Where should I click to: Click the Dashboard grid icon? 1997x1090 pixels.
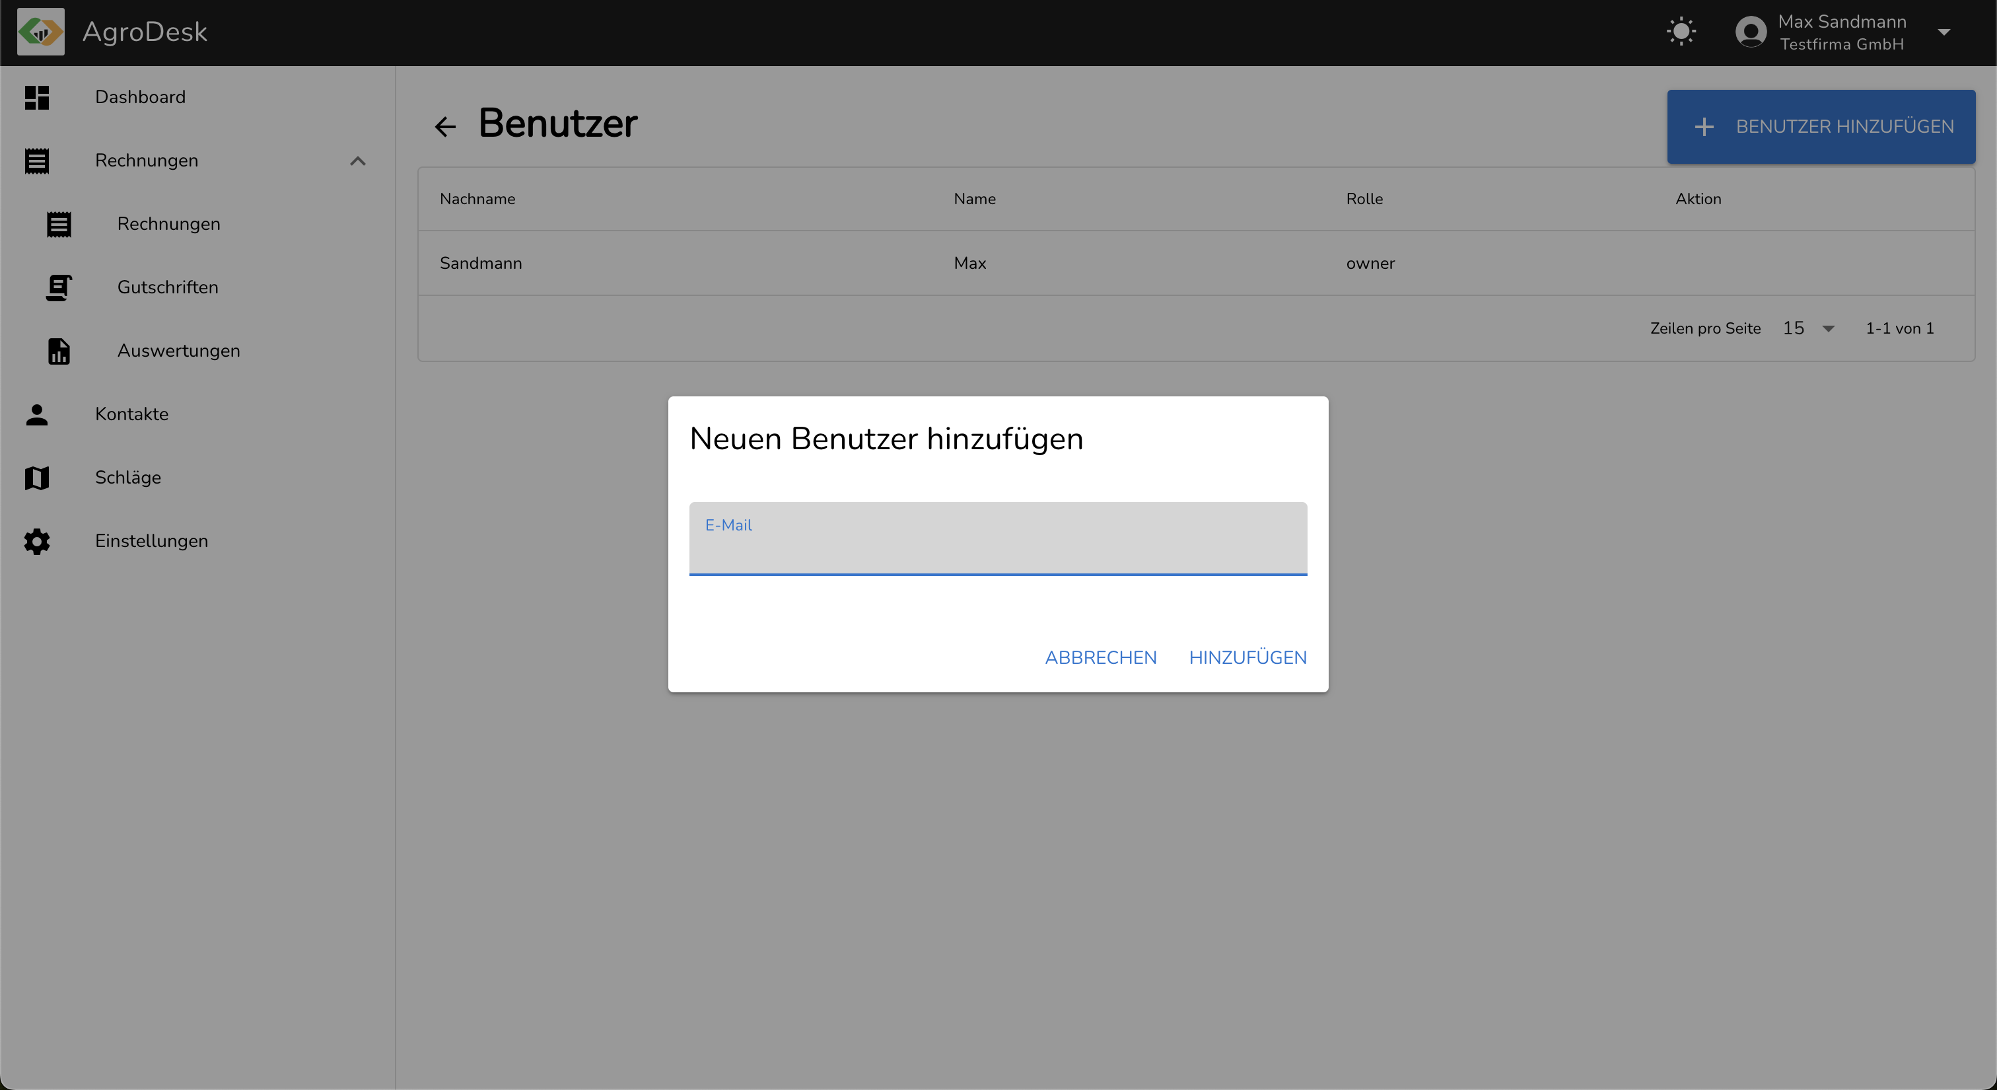pos(36,98)
